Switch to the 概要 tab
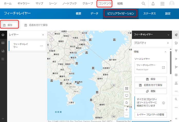The width and height of the screenshot is (179, 122). pos(78,13)
